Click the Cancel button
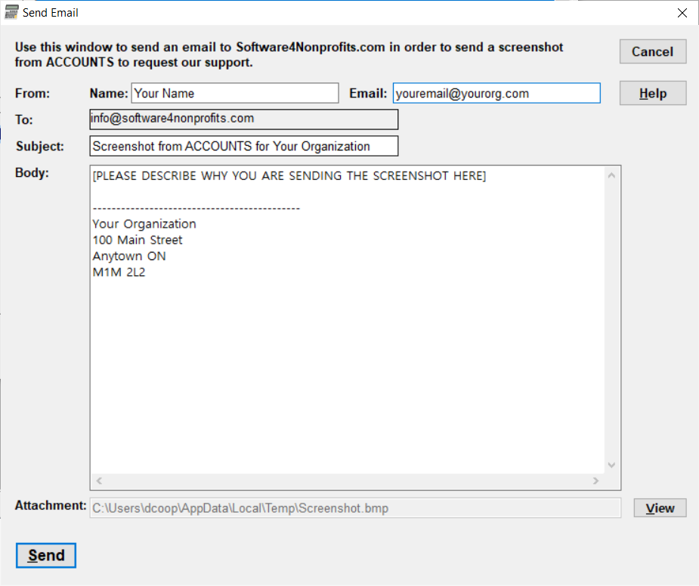The image size is (699, 586). 653,51
